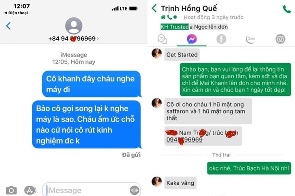Image resolution: width=295 pixels, height=196 pixels.
Task: Open the camera icon in iMessage bar
Action: [11, 190]
